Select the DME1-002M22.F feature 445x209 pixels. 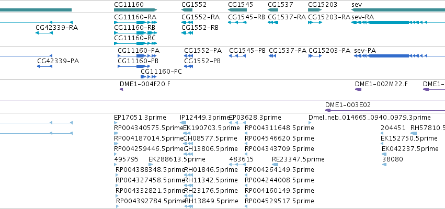tap(358, 89)
